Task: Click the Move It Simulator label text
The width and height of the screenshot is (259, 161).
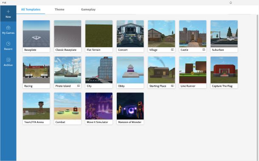Action: coord(97,122)
